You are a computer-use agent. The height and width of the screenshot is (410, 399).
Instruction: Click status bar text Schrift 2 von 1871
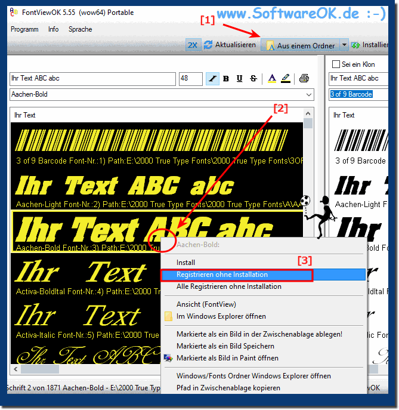pyautogui.click(x=33, y=388)
